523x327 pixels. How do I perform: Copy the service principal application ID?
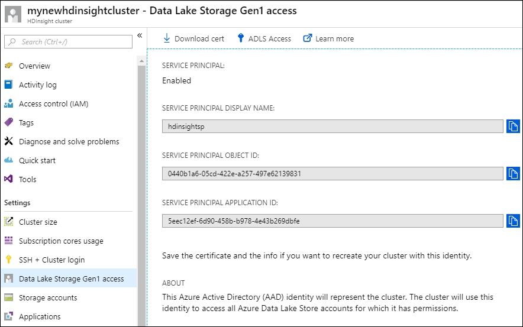513,221
